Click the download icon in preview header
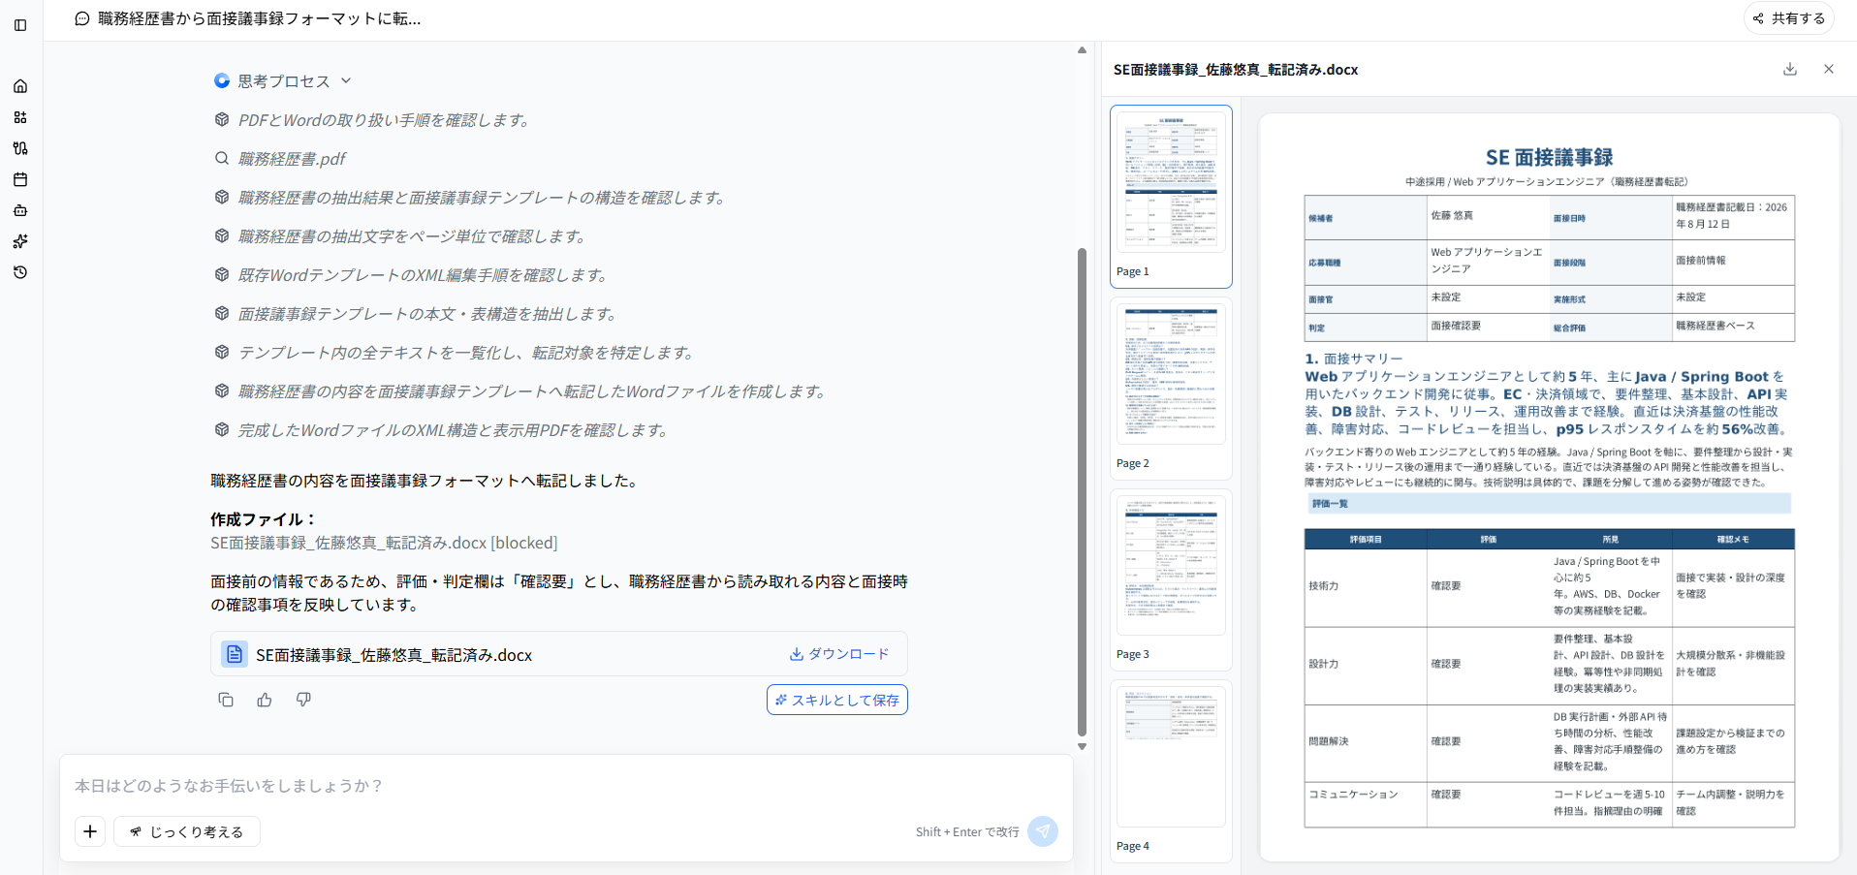 click(1790, 69)
